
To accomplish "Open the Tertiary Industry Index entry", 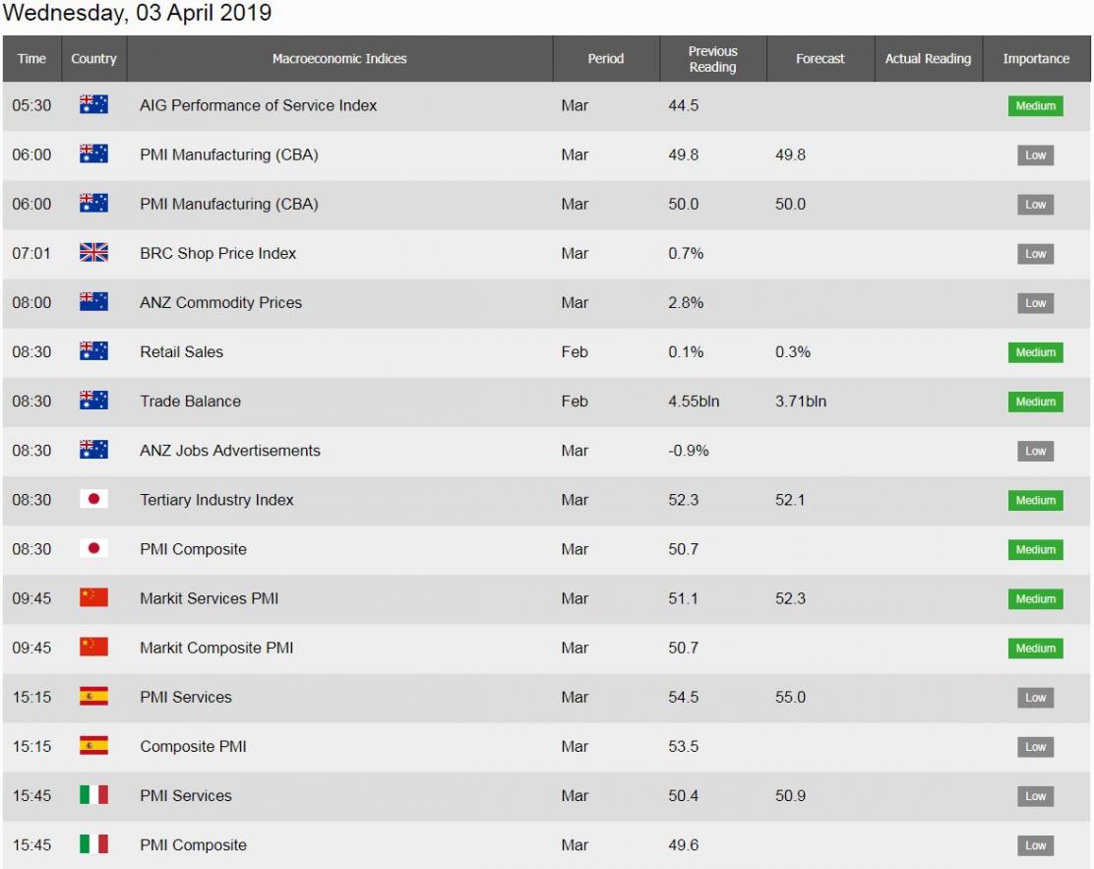I will click(216, 500).
